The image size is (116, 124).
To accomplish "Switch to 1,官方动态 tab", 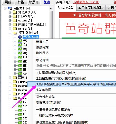I will (66, 7).
